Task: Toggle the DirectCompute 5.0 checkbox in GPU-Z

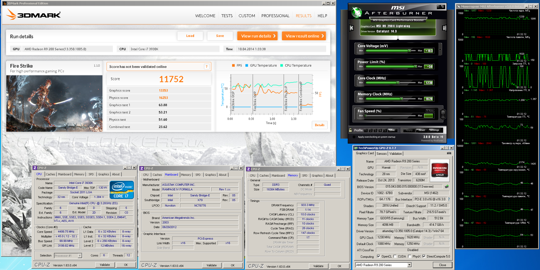Action: (x=424, y=256)
